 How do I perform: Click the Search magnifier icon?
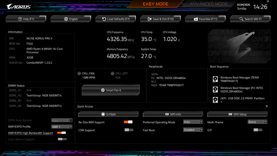click(241, 19)
